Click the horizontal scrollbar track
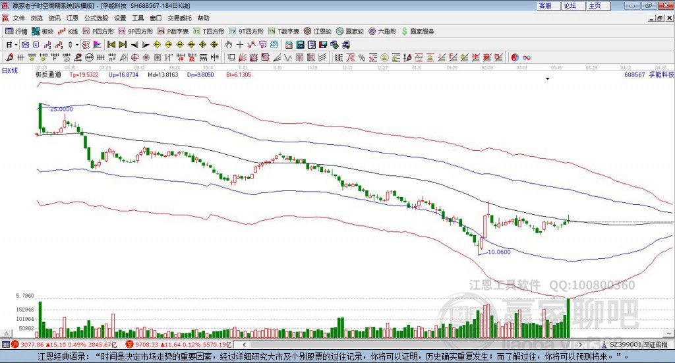Image resolution: width=675 pixels, height=363 pixels. [x=412, y=345]
